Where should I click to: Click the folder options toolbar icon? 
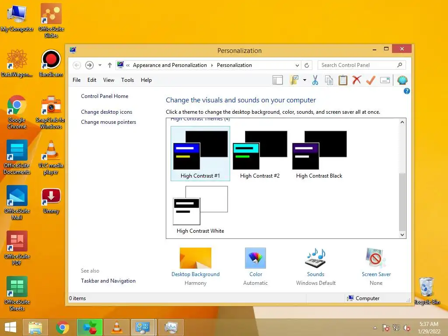[x=294, y=80]
